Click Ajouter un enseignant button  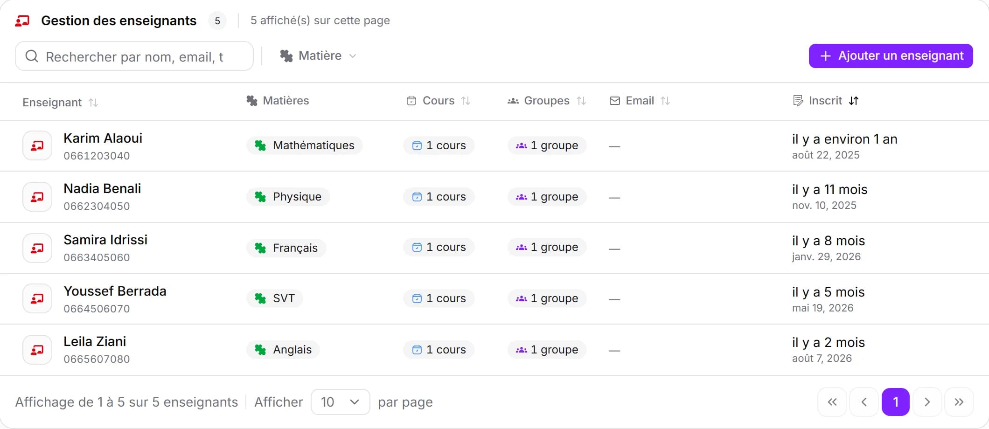point(891,56)
